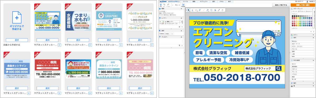Pick the bright yellow swatch in the preset palette
Viewport: 316px width, 98px height.
[x=298, y=18]
